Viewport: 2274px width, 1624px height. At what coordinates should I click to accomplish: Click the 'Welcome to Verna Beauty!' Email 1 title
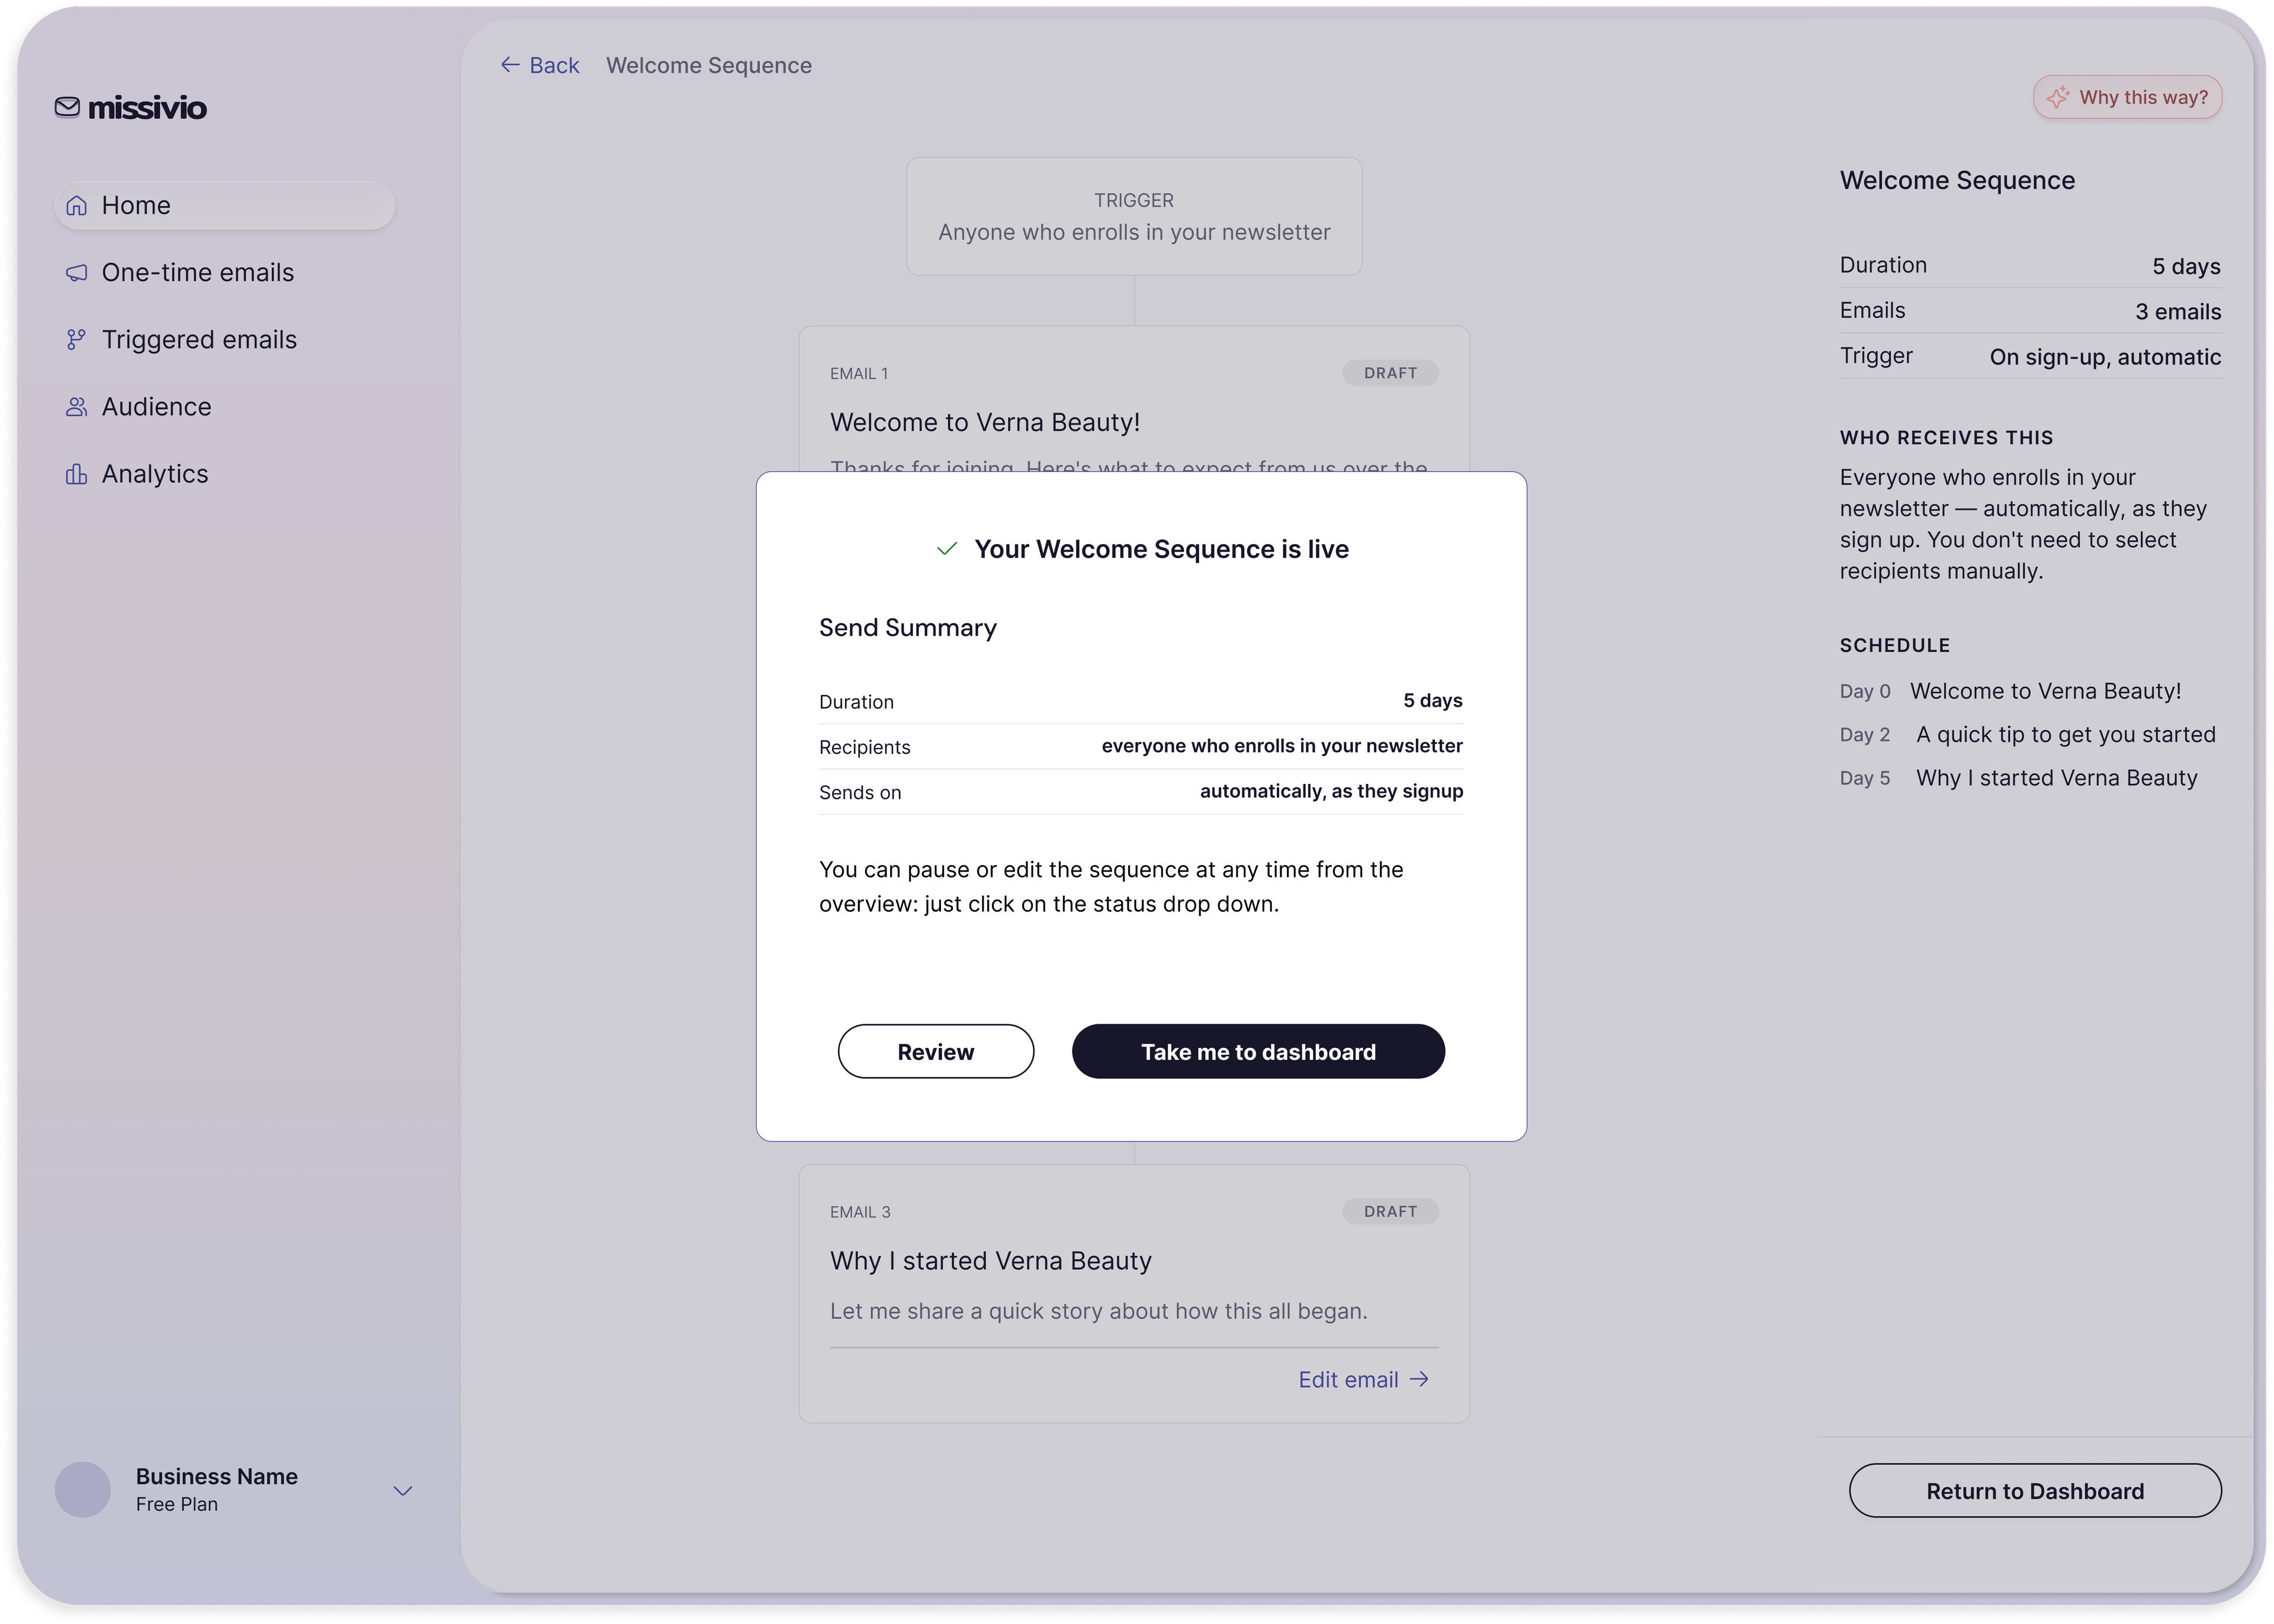(985, 422)
